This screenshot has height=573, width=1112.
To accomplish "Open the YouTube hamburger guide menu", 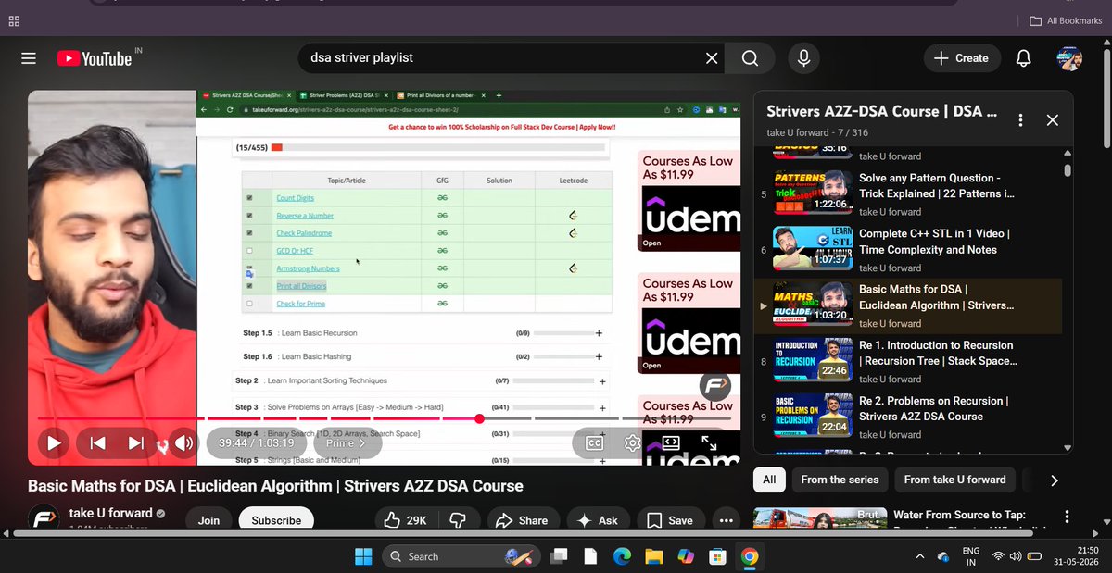I will [x=29, y=58].
